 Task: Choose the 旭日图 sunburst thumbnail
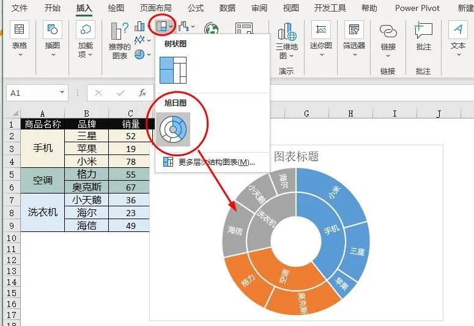(x=173, y=129)
